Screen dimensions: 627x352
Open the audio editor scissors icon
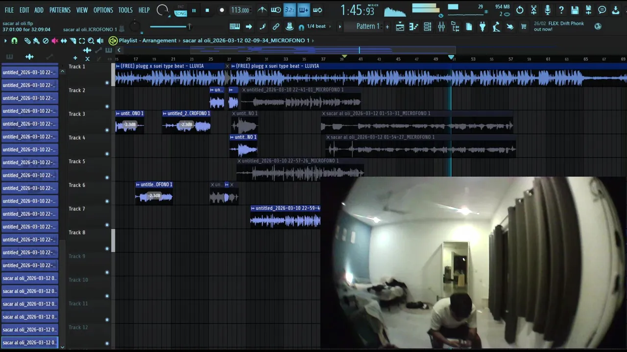pos(533,10)
